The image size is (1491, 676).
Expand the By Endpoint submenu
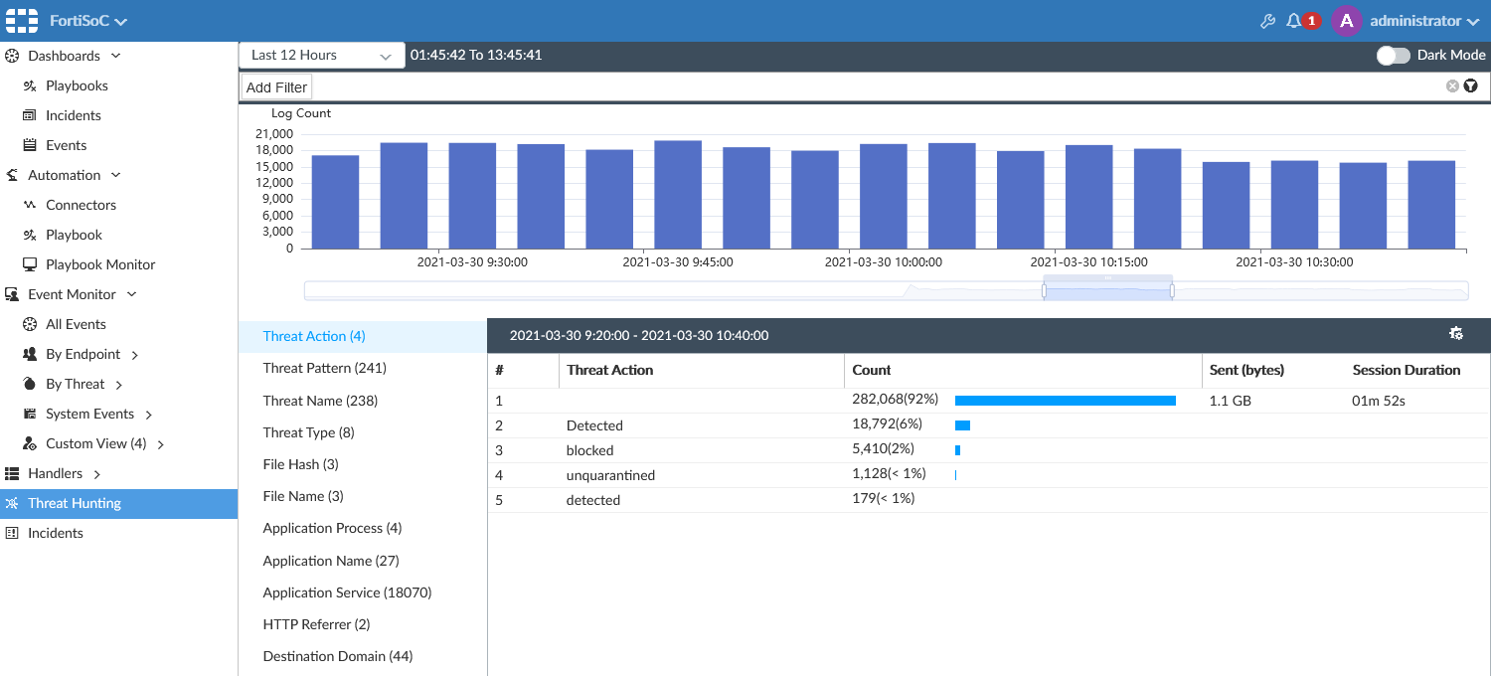click(x=135, y=355)
